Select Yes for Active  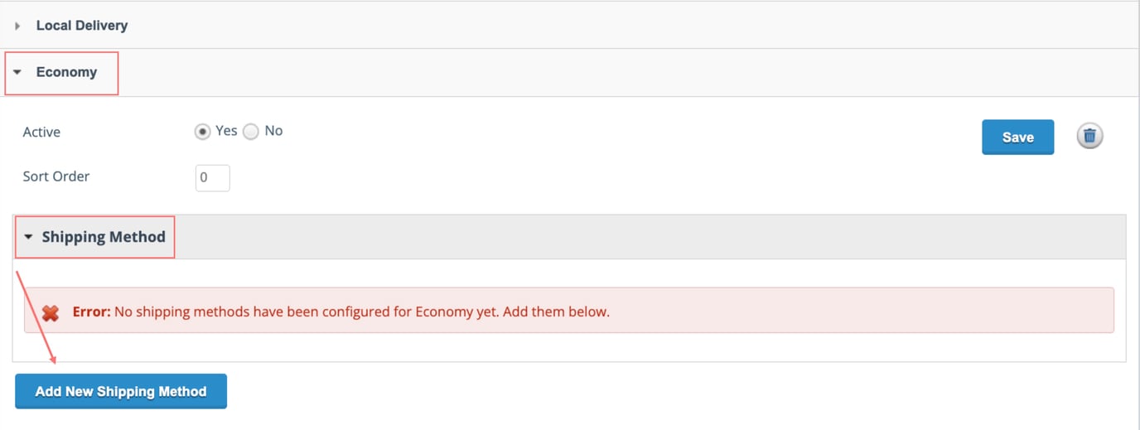[x=202, y=132]
